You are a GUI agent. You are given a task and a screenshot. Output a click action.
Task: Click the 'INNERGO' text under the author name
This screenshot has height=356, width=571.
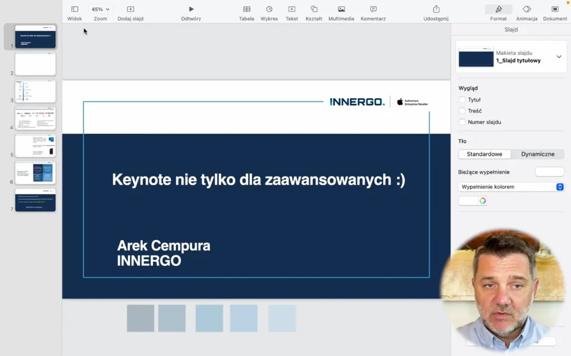pyautogui.click(x=149, y=261)
